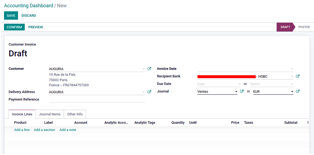The image size is (314, 155).
Task: Click the Price column header
Action: (235, 122)
